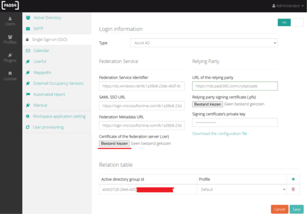This screenshot has height=214, width=307.
Task: Open the Type dropdown showing Azure AD
Action: click(x=204, y=43)
